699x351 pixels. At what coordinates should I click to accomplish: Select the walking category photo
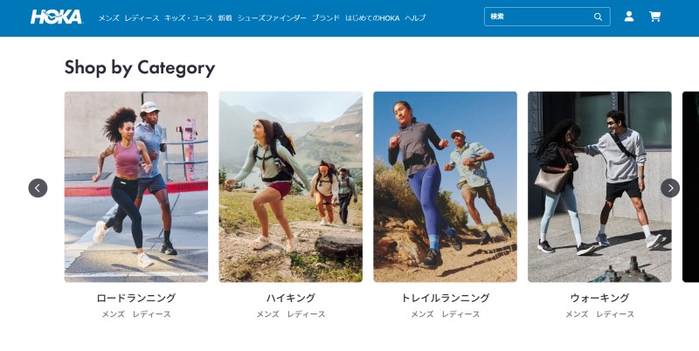pyautogui.click(x=599, y=187)
